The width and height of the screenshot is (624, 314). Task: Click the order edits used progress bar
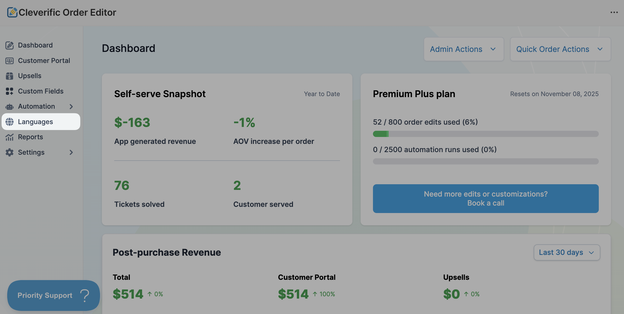pyautogui.click(x=486, y=134)
